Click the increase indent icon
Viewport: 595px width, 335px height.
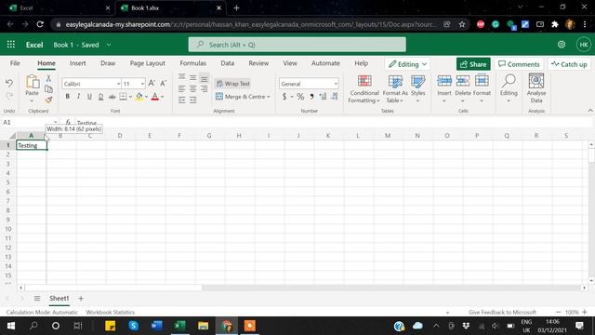pos(193,100)
